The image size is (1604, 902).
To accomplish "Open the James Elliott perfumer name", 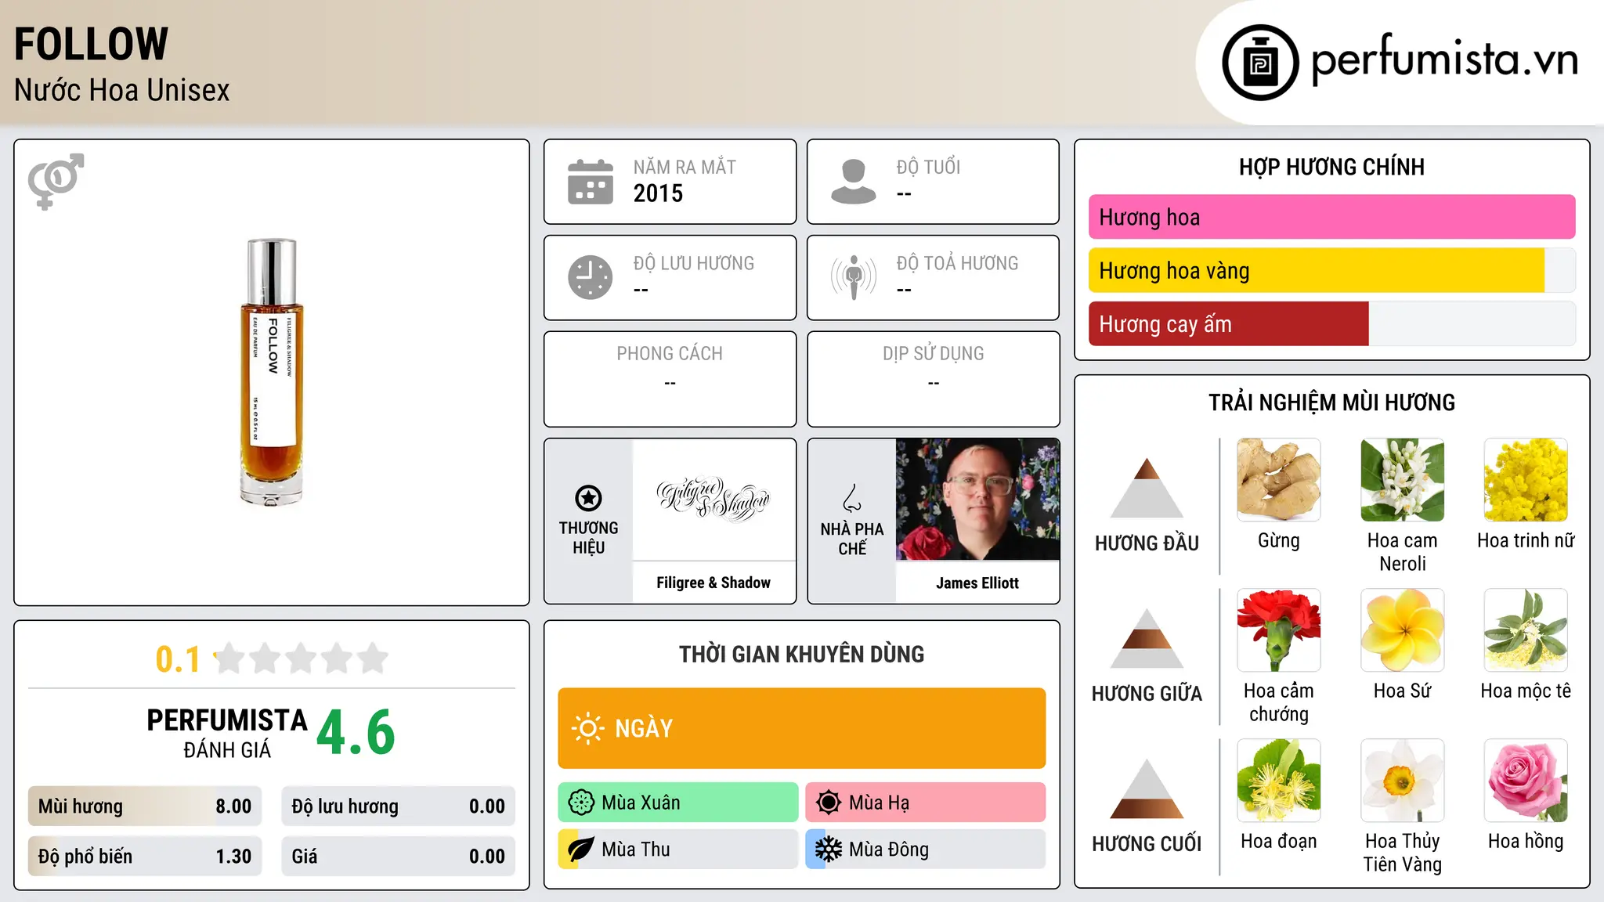I will click(x=977, y=583).
